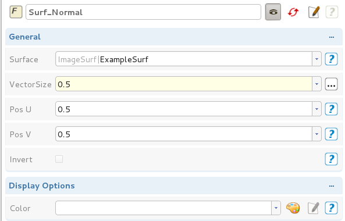Click the General section header

[174, 37]
